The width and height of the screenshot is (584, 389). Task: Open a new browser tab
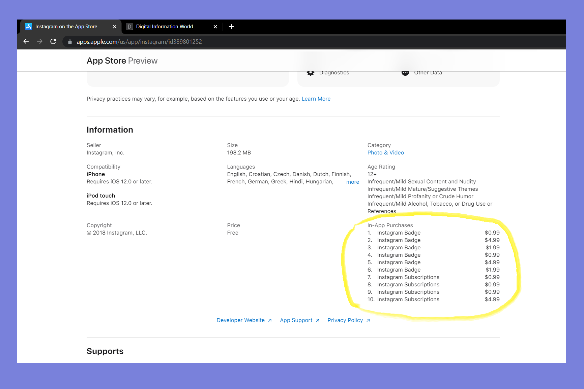(x=231, y=27)
